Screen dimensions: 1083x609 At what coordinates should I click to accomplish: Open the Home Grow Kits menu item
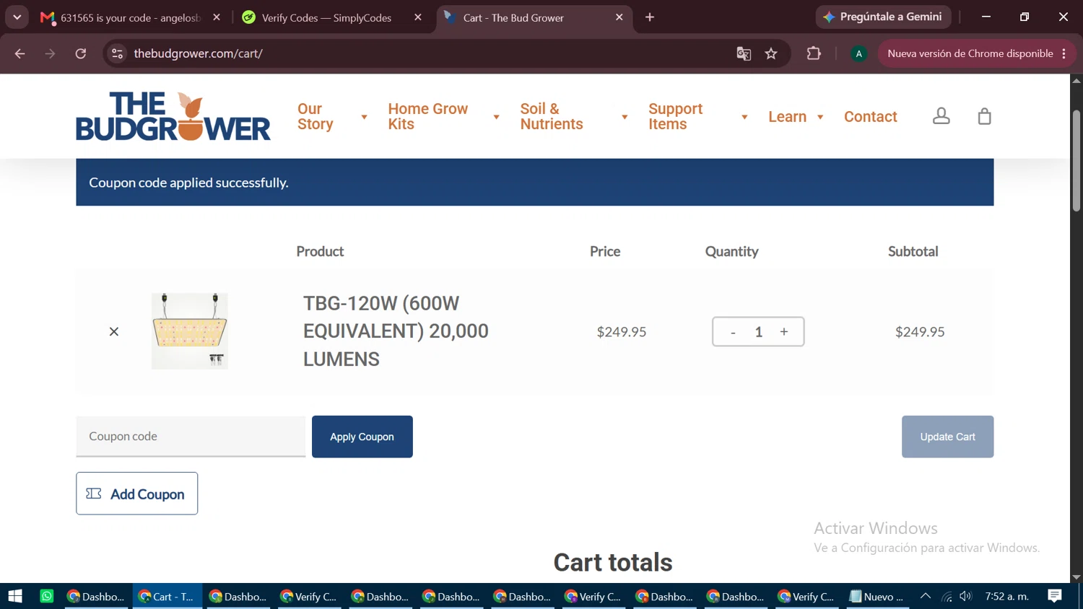click(x=428, y=116)
